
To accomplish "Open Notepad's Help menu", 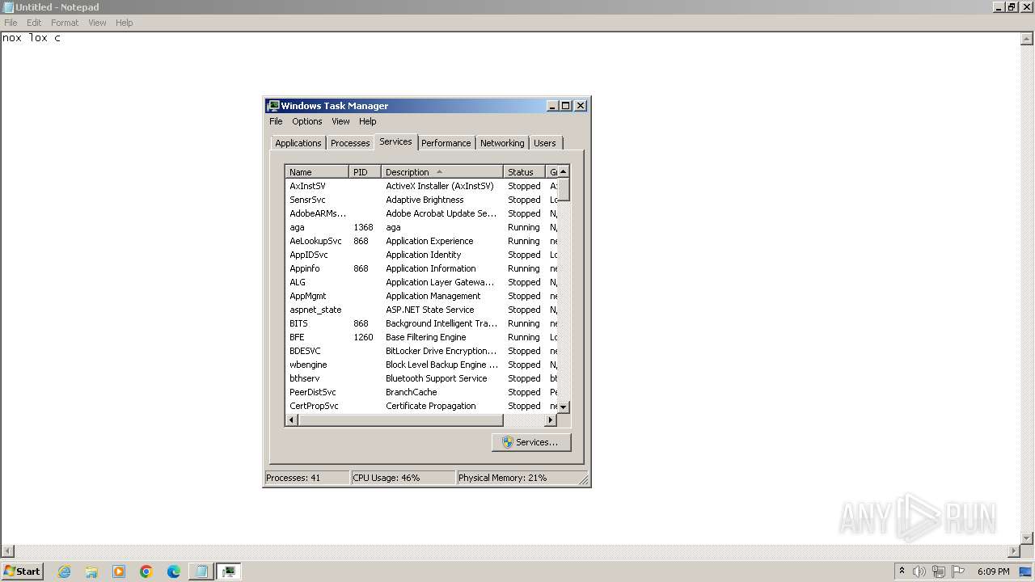I will coord(124,23).
